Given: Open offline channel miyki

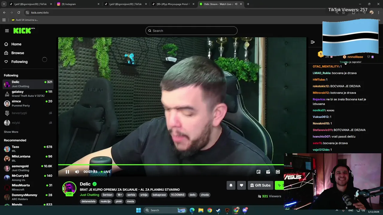Looking at the screenshot, I should point(28,123).
